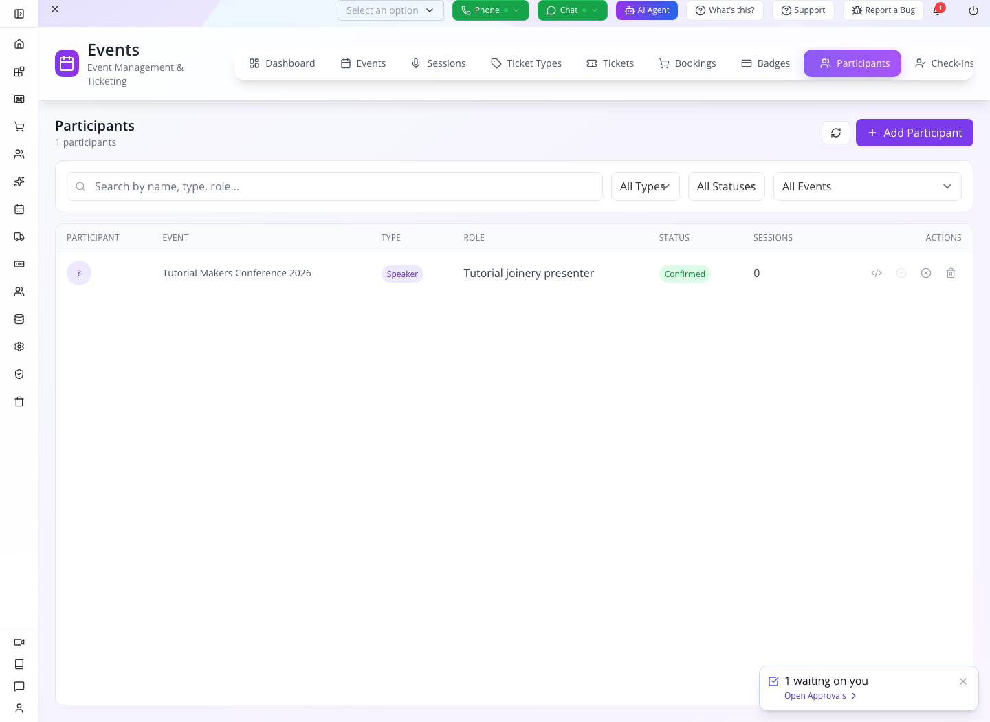The width and height of the screenshot is (990, 722).
Task: Open the settings gear sidebar icon
Action: point(19,347)
